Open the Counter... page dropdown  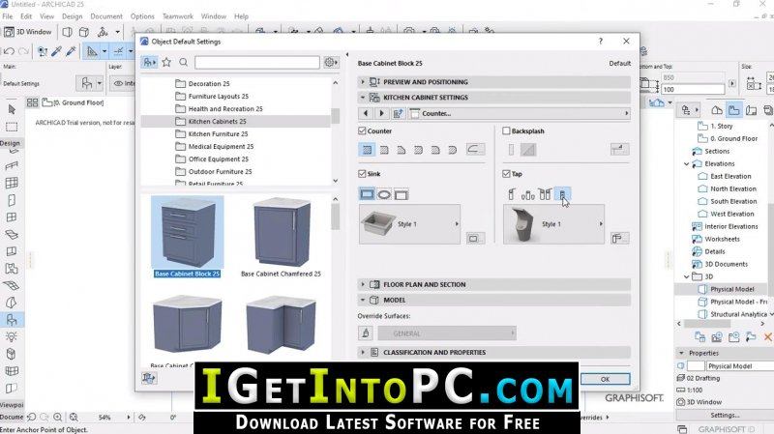click(520, 113)
